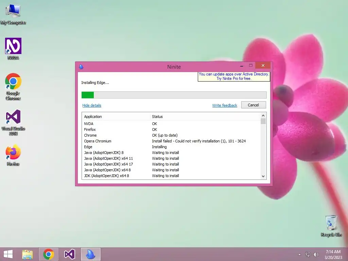Open the Write feedback link
The image size is (348, 261).
pos(225,105)
